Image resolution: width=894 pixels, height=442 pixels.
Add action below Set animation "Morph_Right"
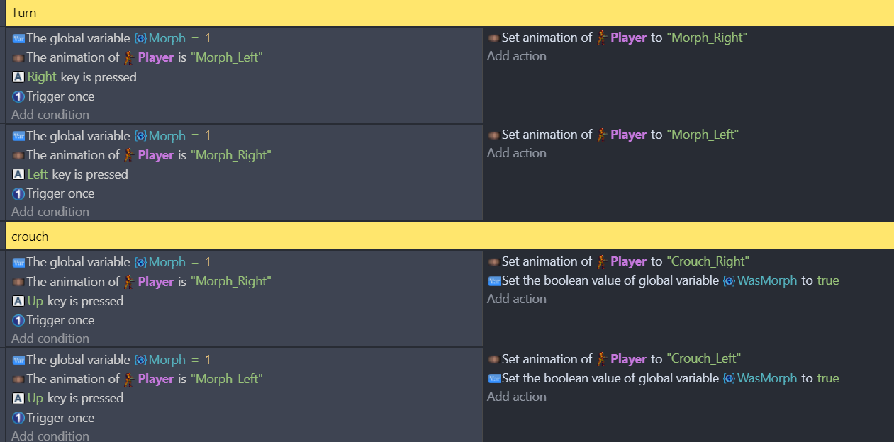[516, 56]
